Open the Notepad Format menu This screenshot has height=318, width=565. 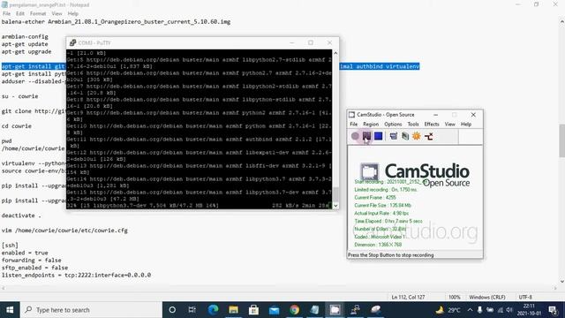[x=38, y=13]
